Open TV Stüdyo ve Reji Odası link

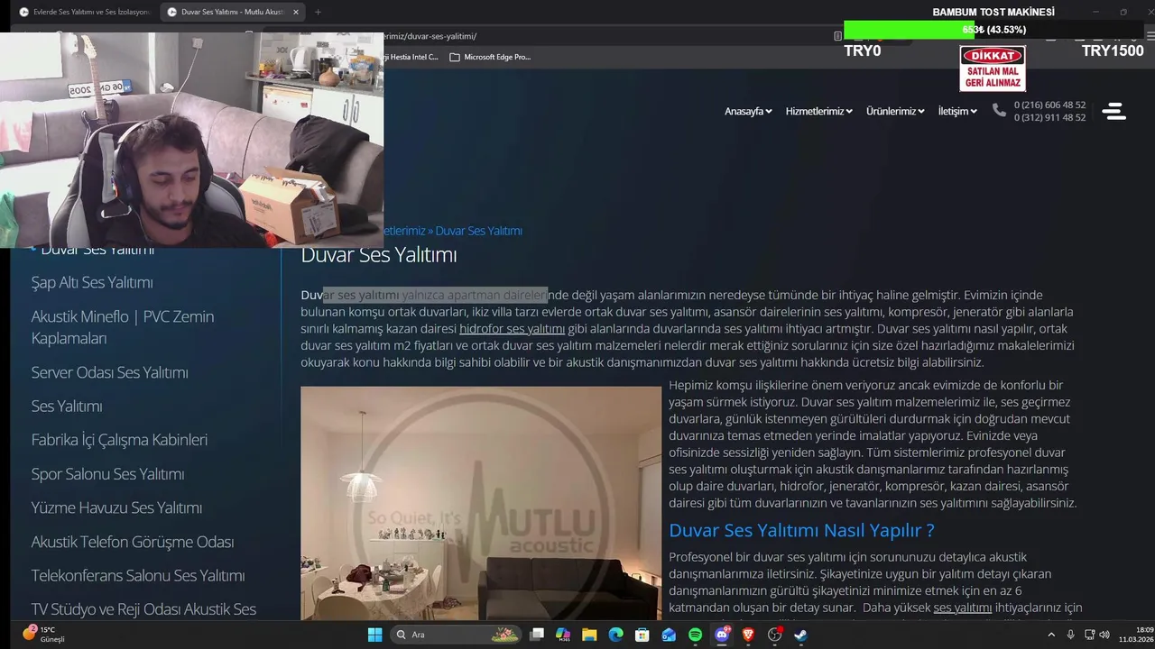pyautogui.click(x=143, y=609)
